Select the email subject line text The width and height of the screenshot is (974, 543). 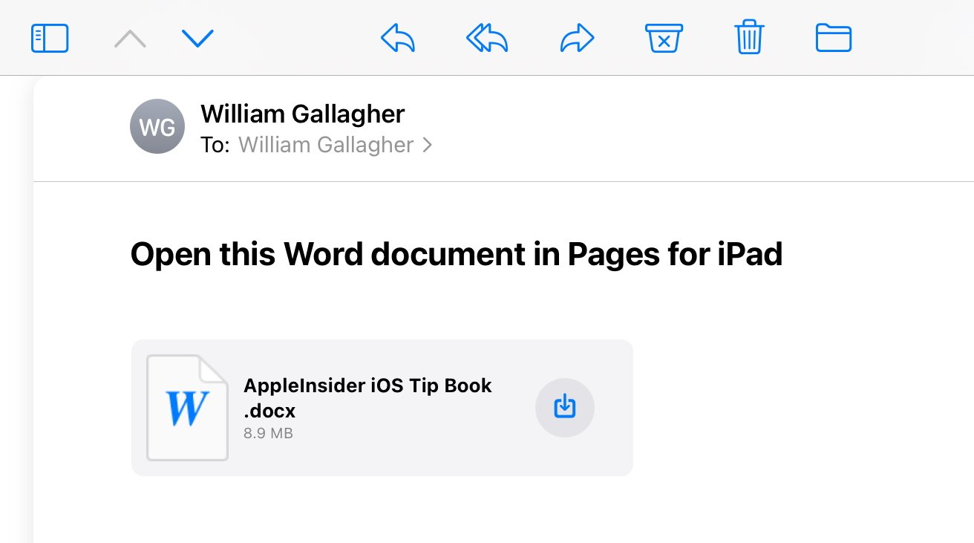coord(457,254)
